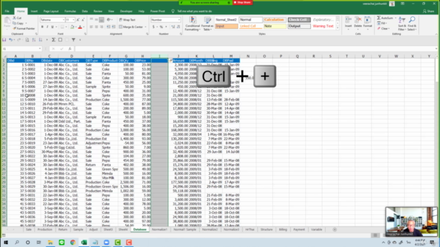Click Decrease Font Size icon
The width and height of the screenshot is (440, 247).
click(x=82, y=20)
